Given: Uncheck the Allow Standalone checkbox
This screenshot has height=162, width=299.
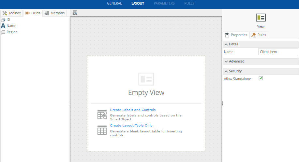Looking at the screenshot, I should [261, 78].
